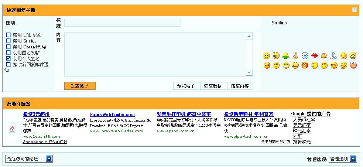Image resolution: width=363 pixels, height=167 pixels.
Task: Open the 投资2元超市 ad link
Action: (x=36, y=114)
